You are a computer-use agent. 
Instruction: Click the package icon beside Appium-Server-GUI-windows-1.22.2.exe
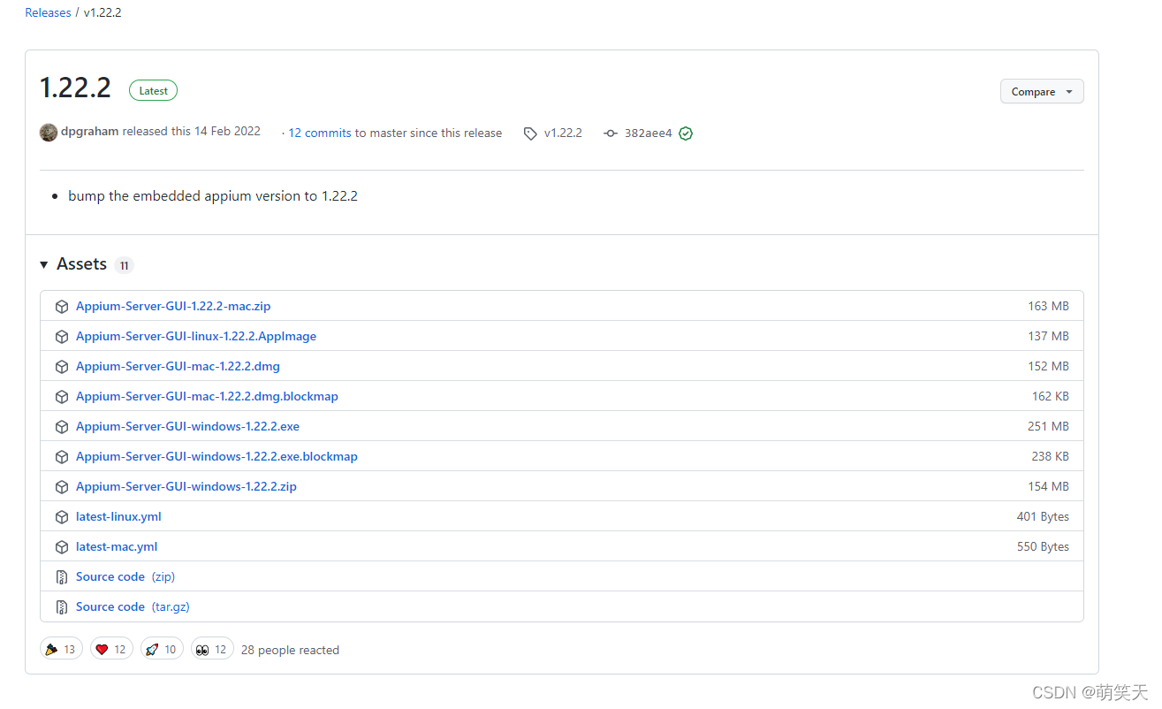pos(62,427)
